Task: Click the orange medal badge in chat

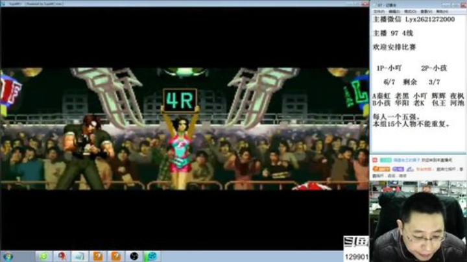Action: click(381, 169)
